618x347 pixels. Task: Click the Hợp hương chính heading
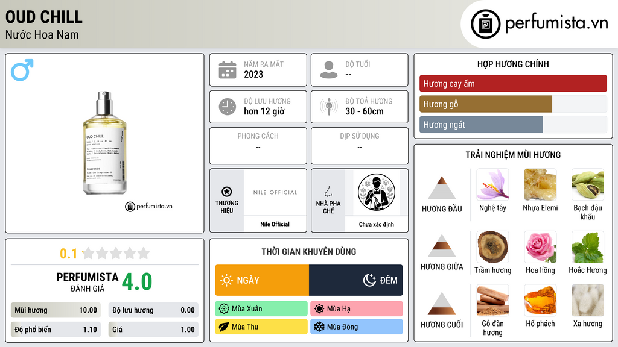513,64
